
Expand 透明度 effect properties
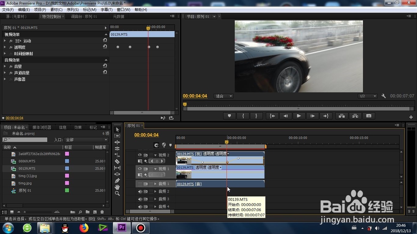click(5, 47)
